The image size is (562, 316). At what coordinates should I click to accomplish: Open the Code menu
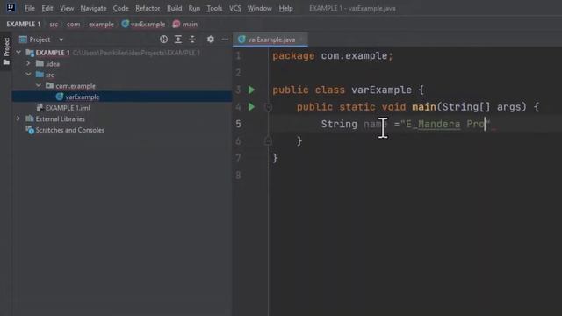coord(120,8)
